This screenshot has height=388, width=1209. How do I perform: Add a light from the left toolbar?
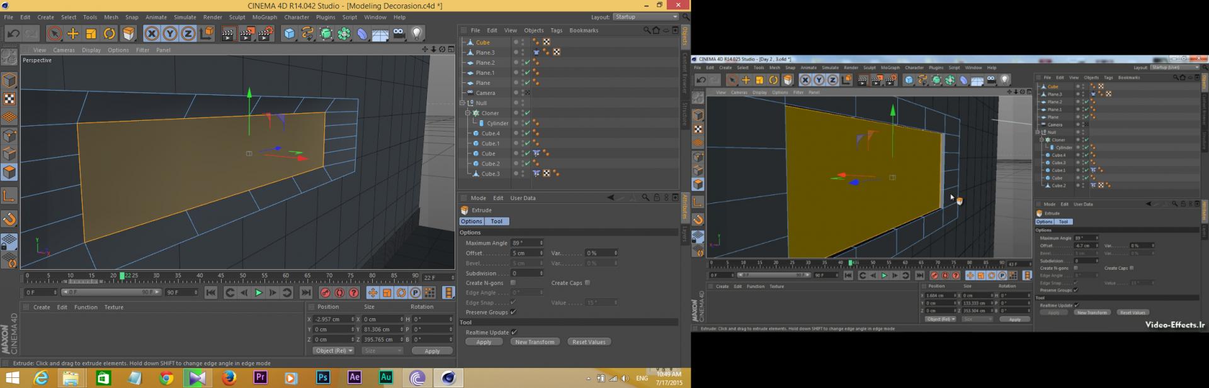pyautogui.click(x=416, y=33)
